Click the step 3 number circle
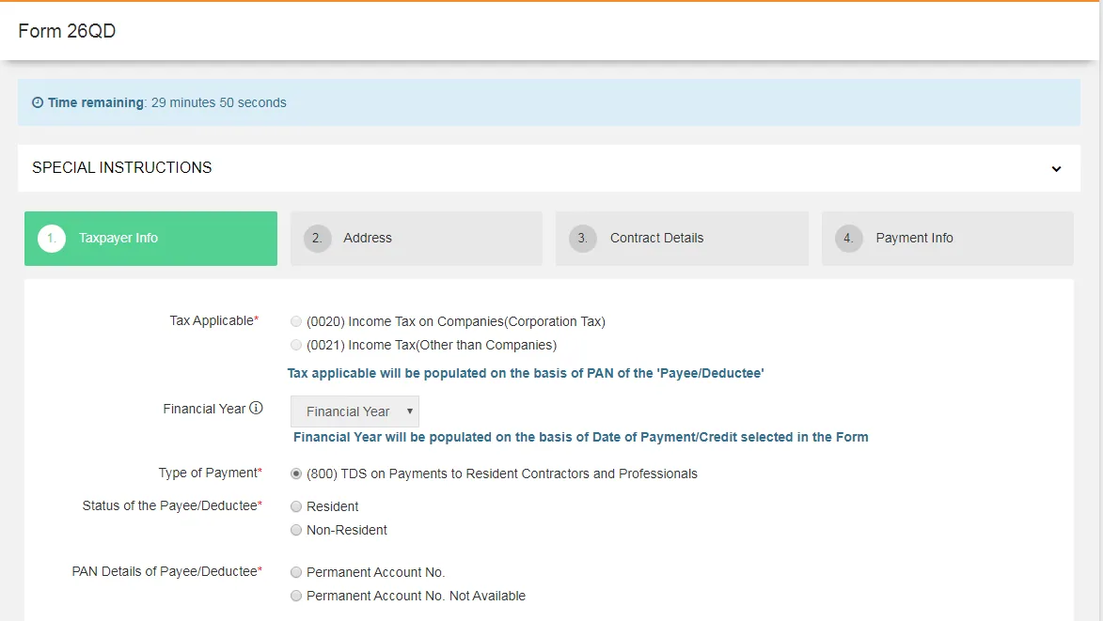Image resolution: width=1103 pixels, height=621 pixels. (582, 238)
